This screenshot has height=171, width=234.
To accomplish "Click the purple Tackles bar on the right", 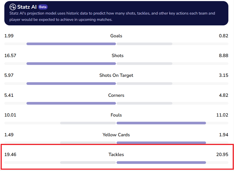I will pyautogui.click(x=161, y=162).
